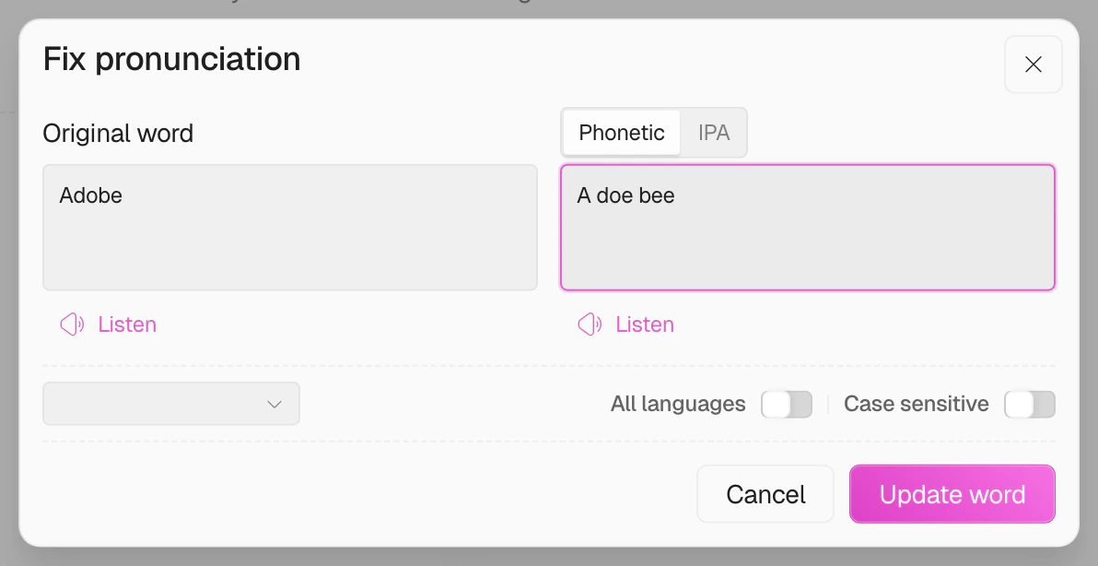Screen dimensions: 1098x566
Task: Click the chevron on the language dropdown
Action: point(274,404)
